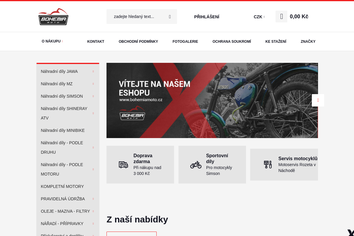Click the Vítejte na našem eshopu banner
The height and width of the screenshot is (236, 354).
pyautogui.click(x=212, y=100)
